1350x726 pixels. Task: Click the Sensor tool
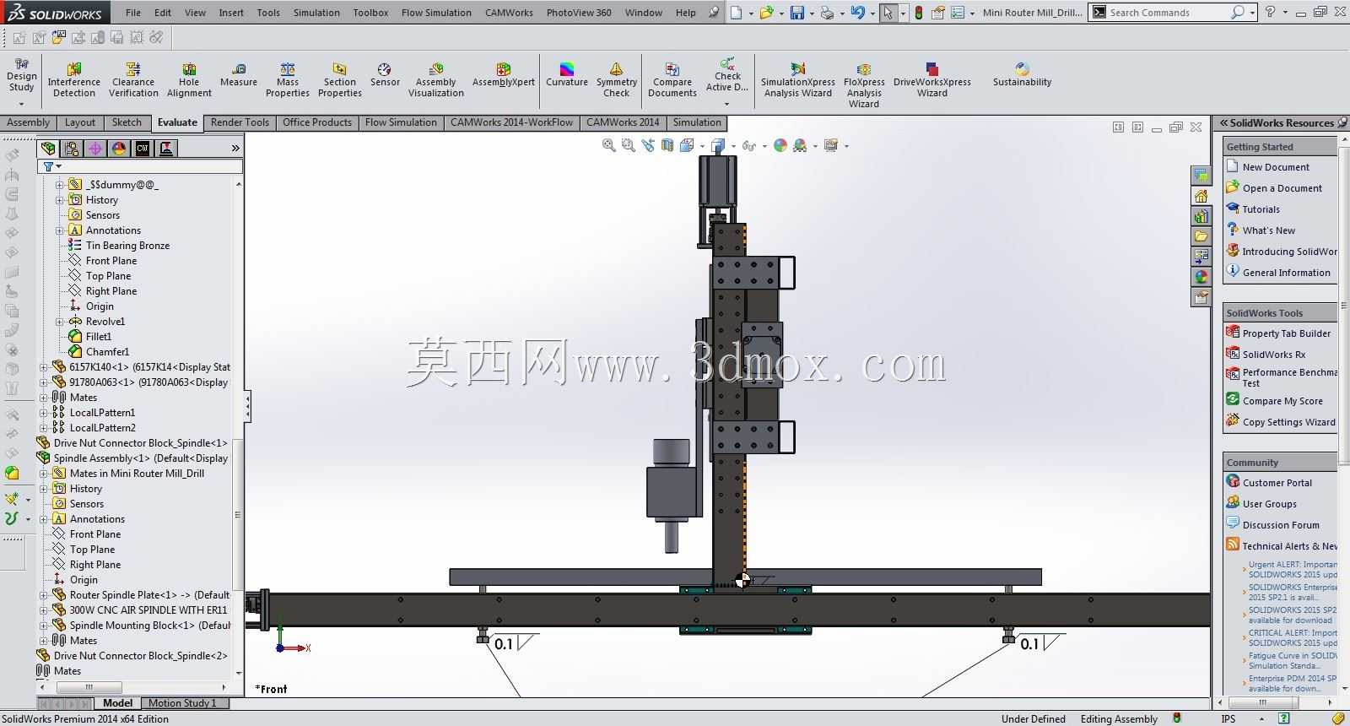(x=385, y=75)
